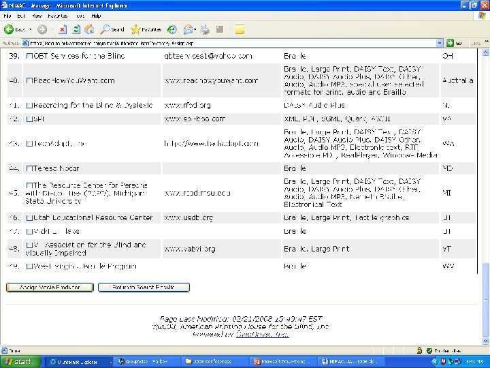Check the Recording for the Blind & Dyslexic checkbox
Viewport: 490px width, 368px height.
(x=29, y=106)
